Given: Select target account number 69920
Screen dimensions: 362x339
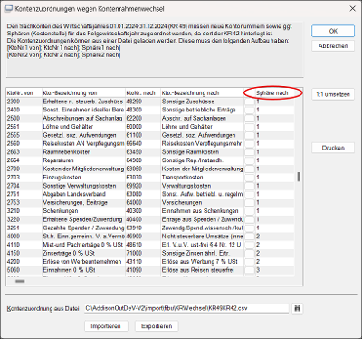Looking at the screenshot, I should [x=134, y=186].
